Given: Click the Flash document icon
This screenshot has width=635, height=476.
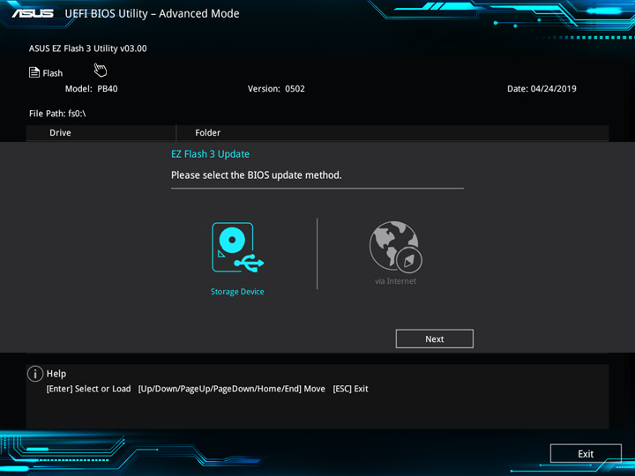Looking at the screenshot, I should click(x=34, y=72).
